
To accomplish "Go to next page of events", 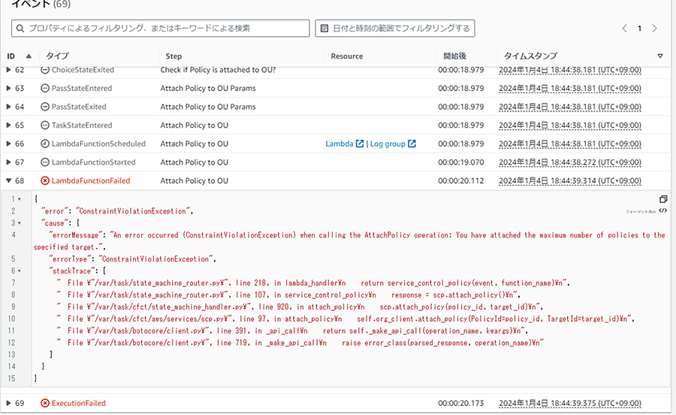I will point(654,29).
